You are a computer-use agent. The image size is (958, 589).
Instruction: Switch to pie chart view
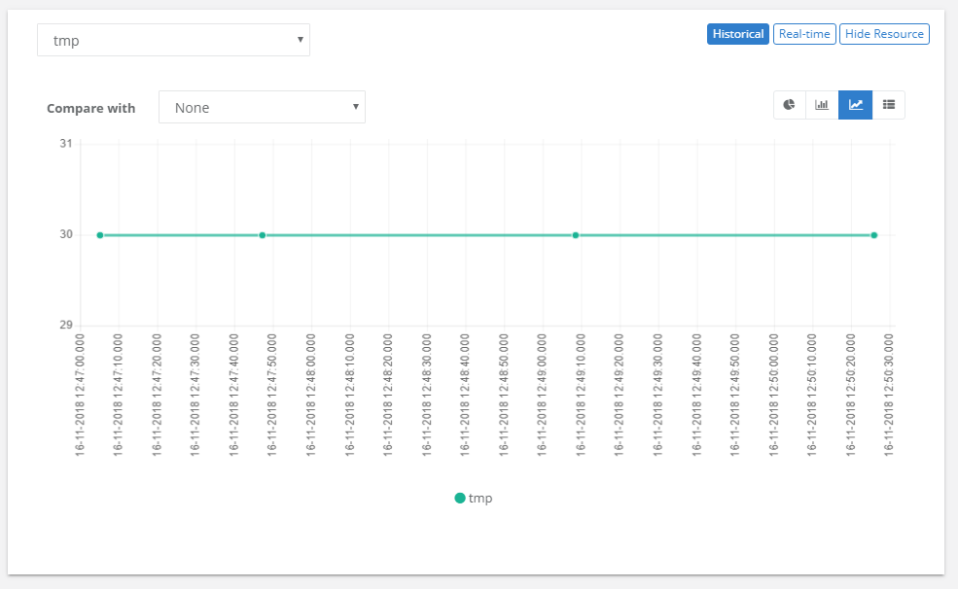790,105
